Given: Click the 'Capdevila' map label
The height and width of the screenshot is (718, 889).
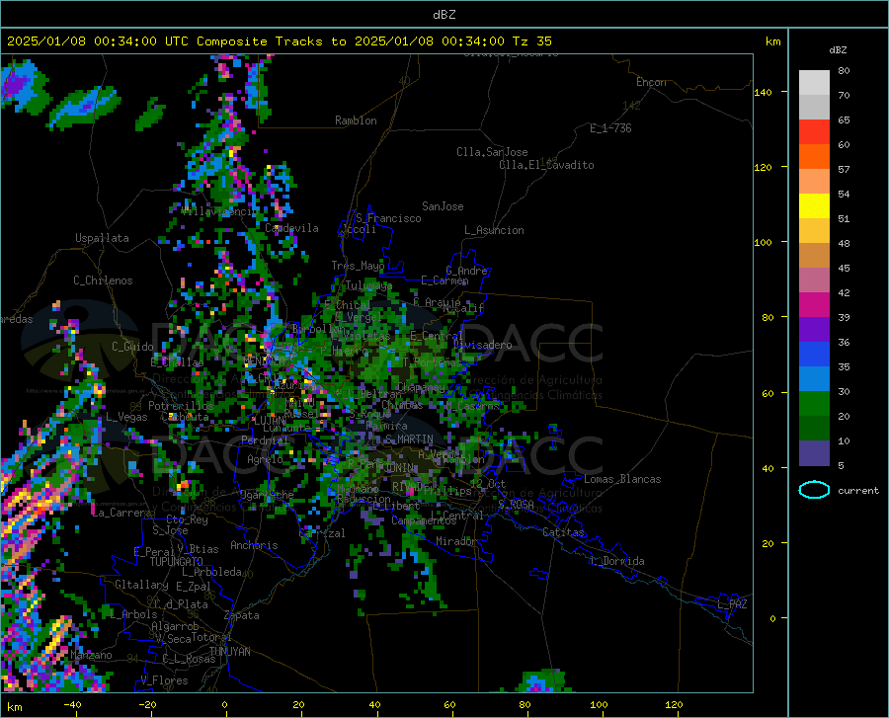Looking at the screenshot, I should click(291, 228).
